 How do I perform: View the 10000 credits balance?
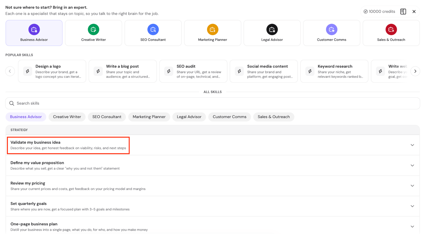tap(379, 11)
